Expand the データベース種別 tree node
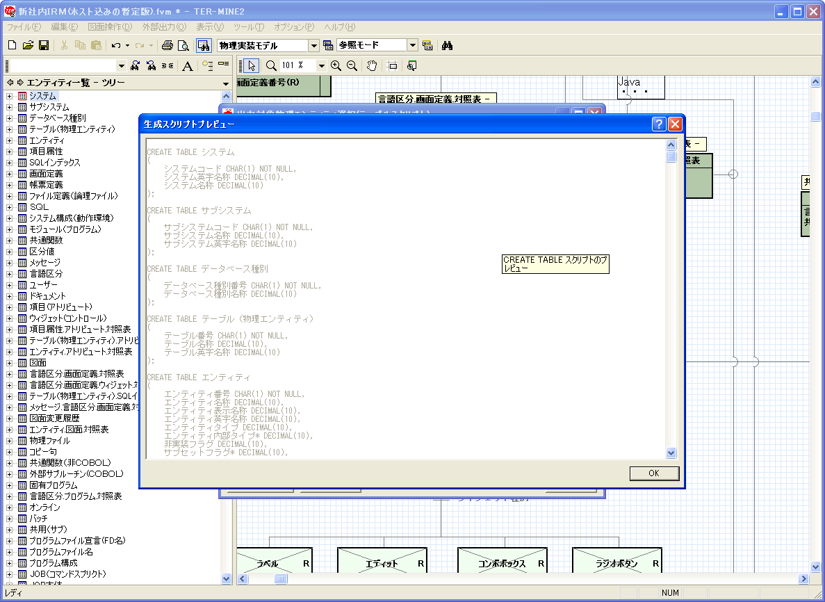Screen dimensions: 825x602 pyautogui.click(x=9, y=118)
